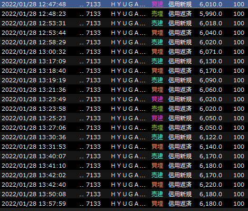Viewport: 248px width, 211px height.
Task: Select the timestamp 2022/01/28 13:00:32
Action: [x=34, y=52]
